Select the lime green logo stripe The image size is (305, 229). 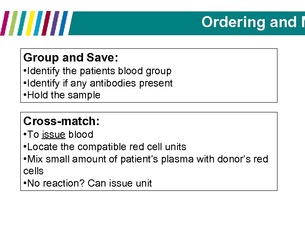tap(14, 23)
